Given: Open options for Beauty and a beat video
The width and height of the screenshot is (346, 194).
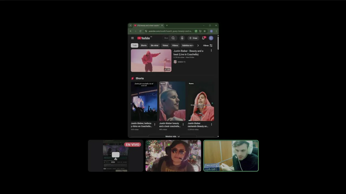Looking at the screenshot, I should [211, 51].
